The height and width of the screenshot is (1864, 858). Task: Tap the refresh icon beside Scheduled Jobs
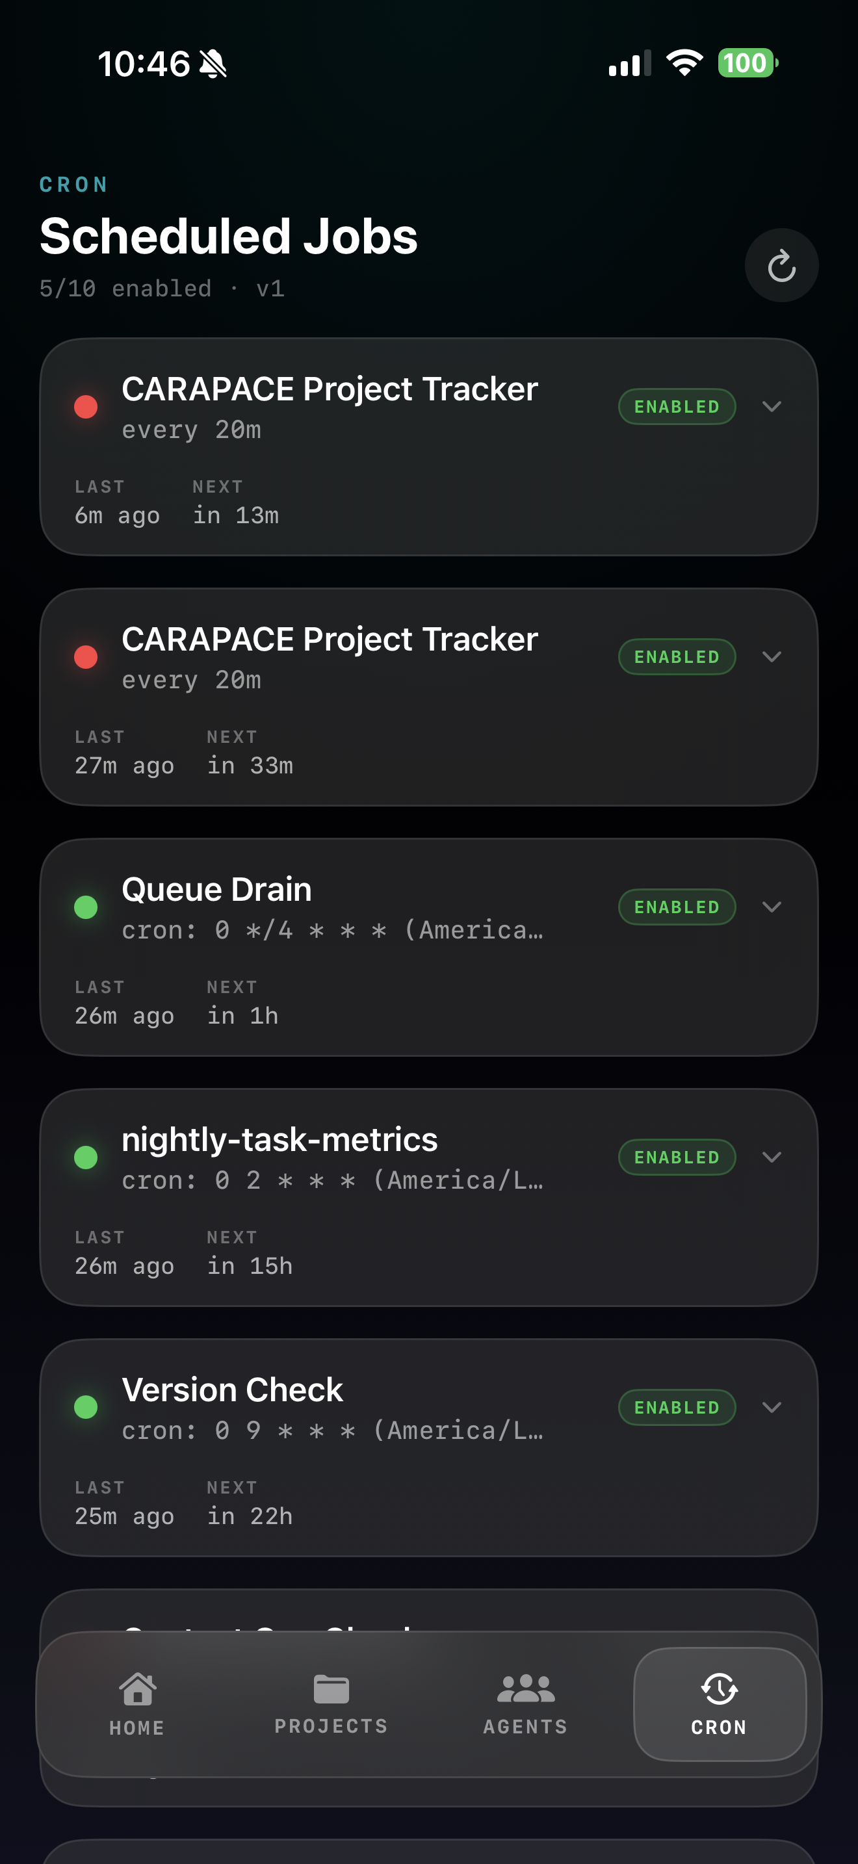781,266
